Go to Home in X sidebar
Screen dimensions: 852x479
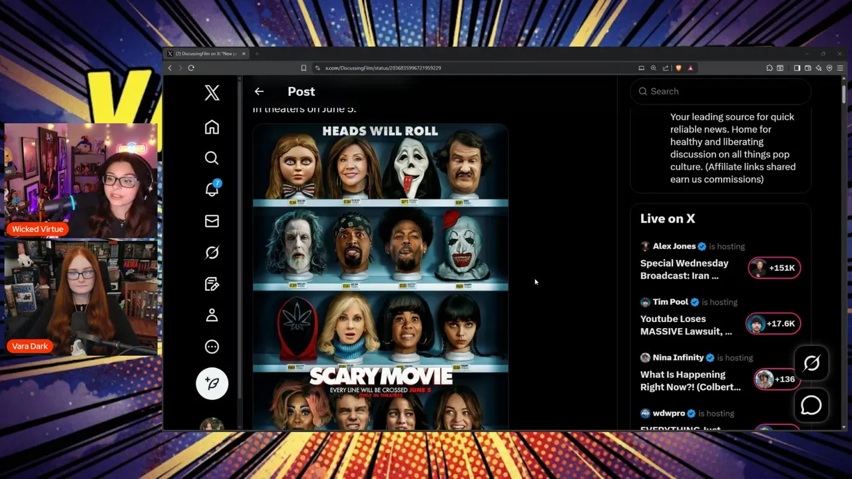[212, 127]
